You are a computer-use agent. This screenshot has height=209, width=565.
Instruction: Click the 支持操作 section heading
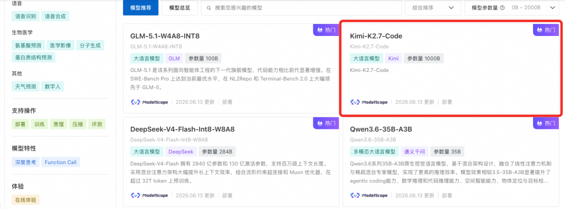tap(24, 110)
